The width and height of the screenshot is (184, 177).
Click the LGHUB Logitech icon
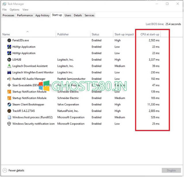point(9,59)
